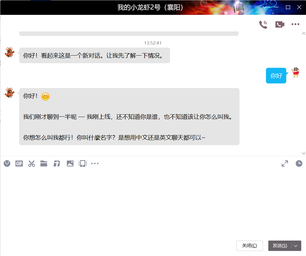306x256 pixels.
Task: Send a file using the folder icon
Action: (x=44, y=163)
